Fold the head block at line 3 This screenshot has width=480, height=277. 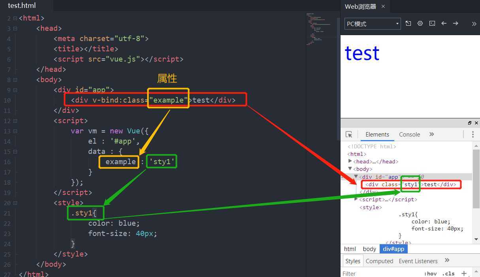pyautogui.click(x=15, y=28)
